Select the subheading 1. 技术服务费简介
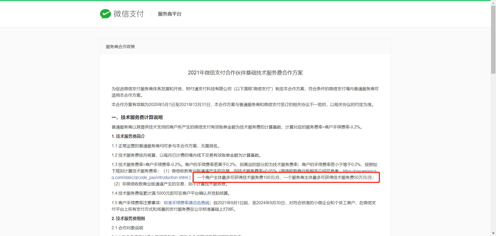This screenshot has width=496, height=236. 128,136
